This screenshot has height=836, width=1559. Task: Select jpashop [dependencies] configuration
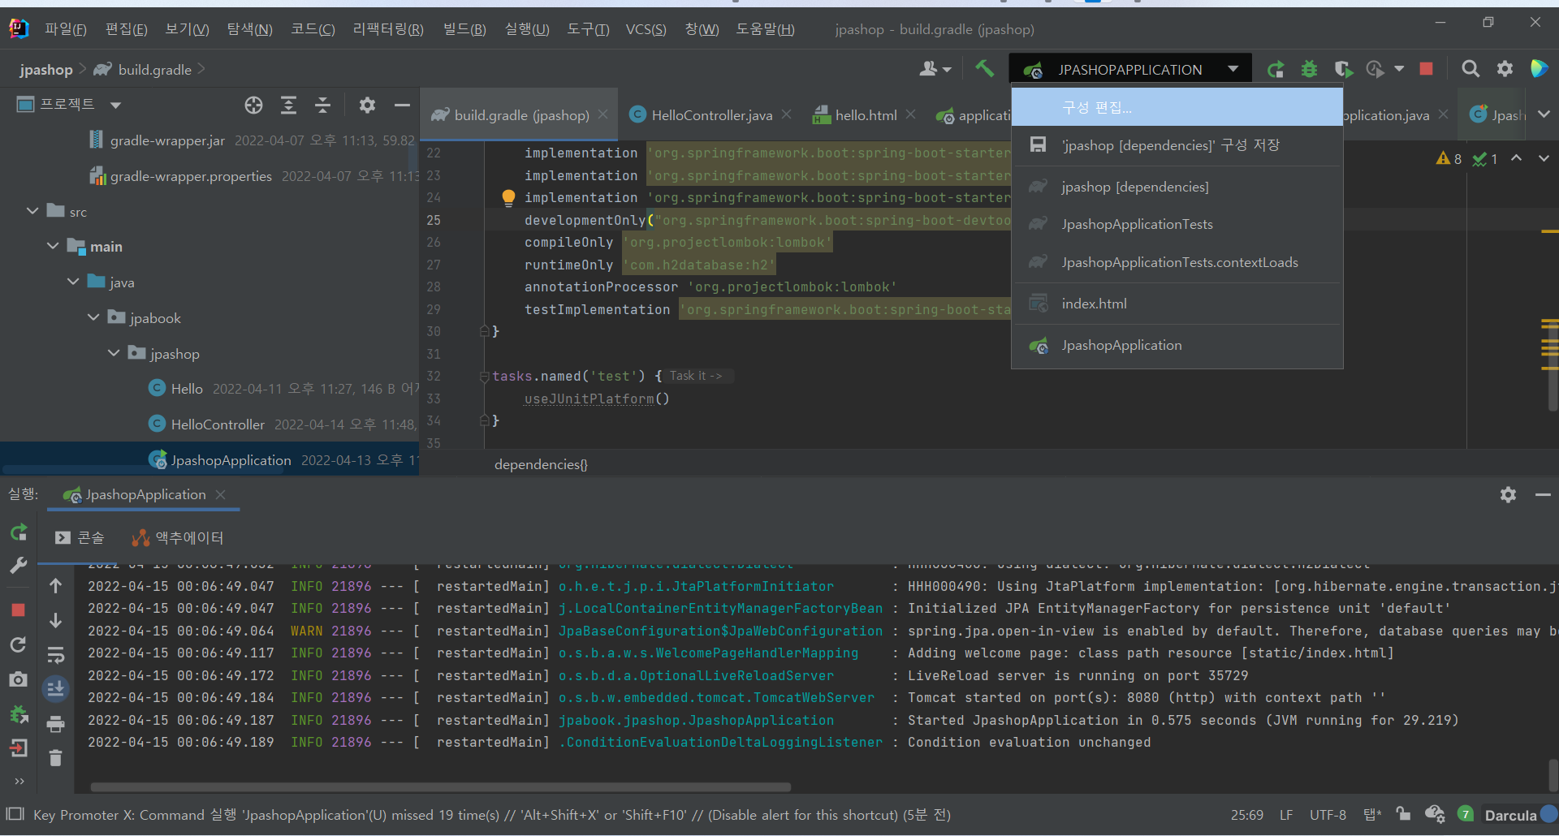click(x=1177, y=187)
